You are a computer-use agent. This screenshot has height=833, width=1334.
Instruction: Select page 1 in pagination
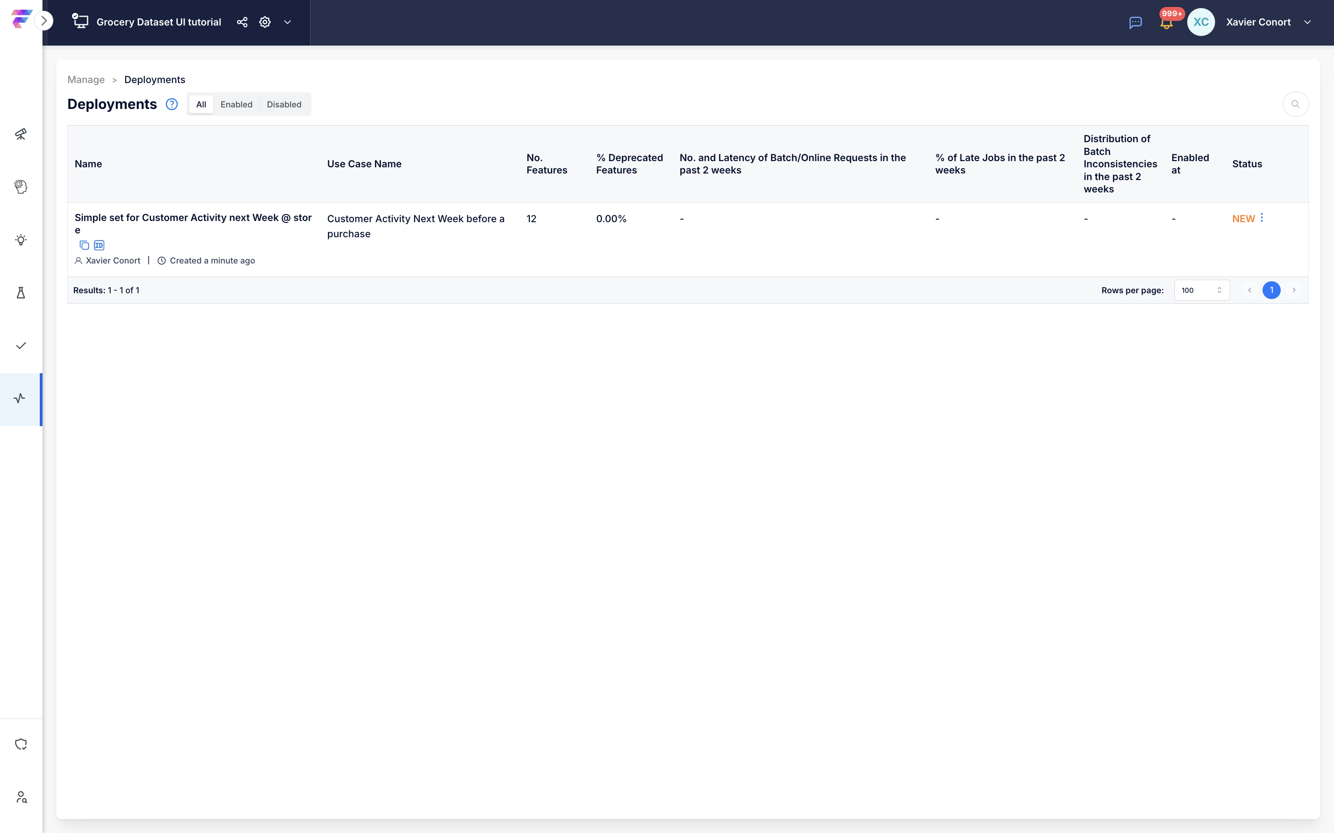click(1271, 290)
